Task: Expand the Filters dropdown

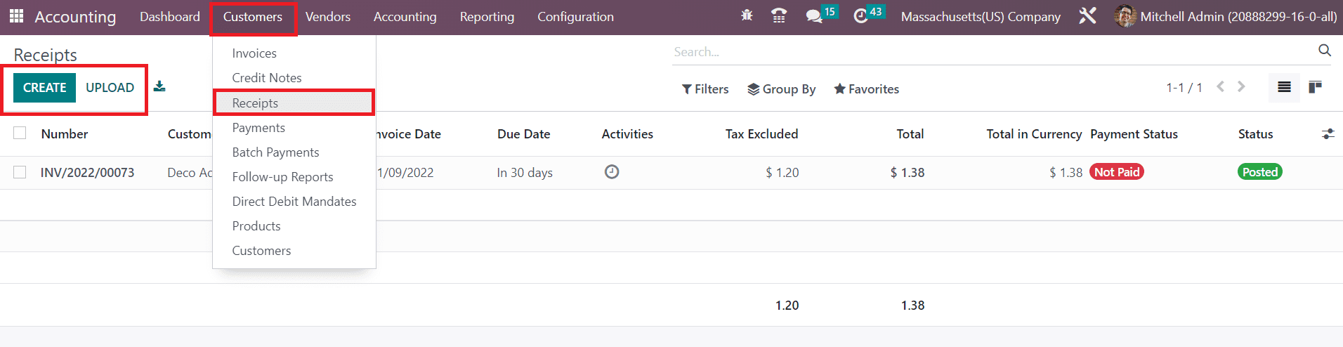Action: coord(705,89)
